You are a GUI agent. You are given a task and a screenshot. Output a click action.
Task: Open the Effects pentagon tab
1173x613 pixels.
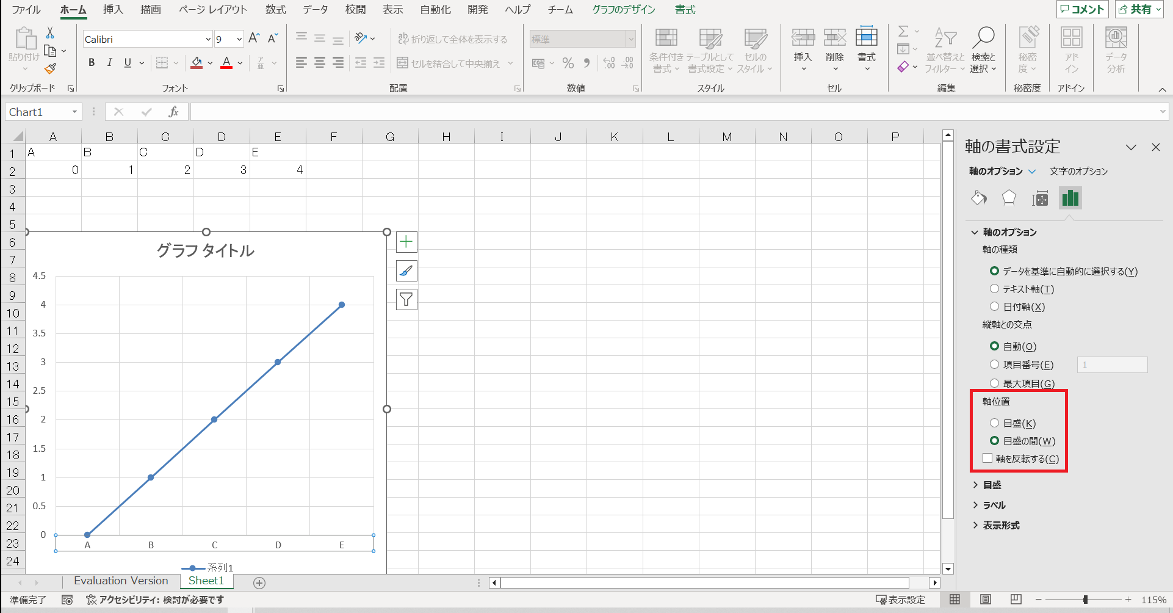click(x=1009, y=198)
